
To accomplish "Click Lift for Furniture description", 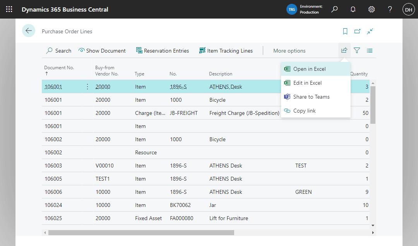I will 229,218.
